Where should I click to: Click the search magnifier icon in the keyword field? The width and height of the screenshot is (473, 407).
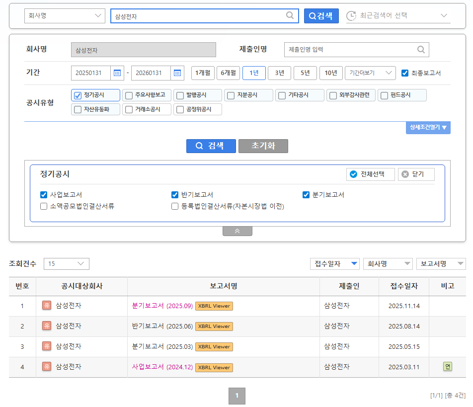pyautogui.click(x=290, y=15)
